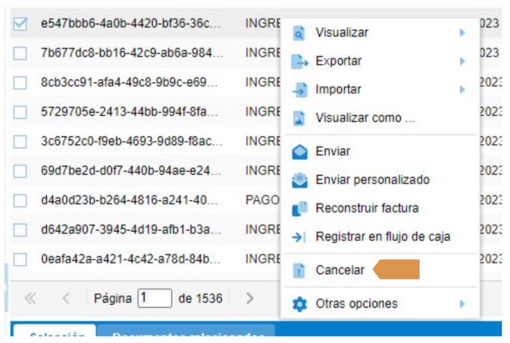The height and width of the screenshot is (343, 510).
Task: Uncheck the e547bbb6 row checkbox
Action: click(x=20, y=24)
